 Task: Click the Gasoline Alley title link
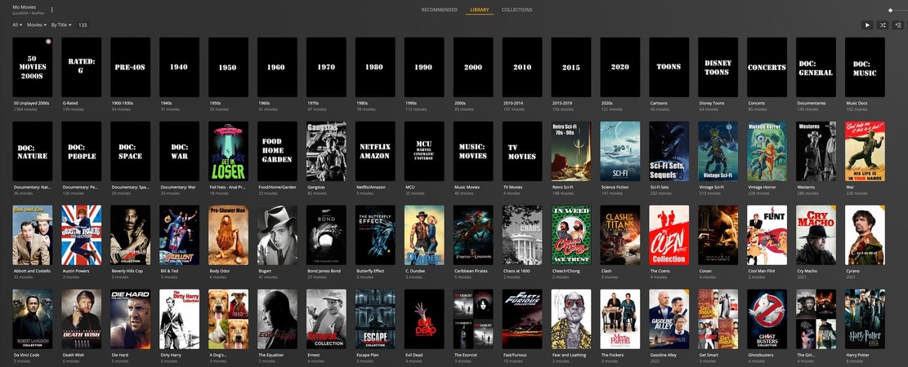pyautogui.click(x=664, y=355)
